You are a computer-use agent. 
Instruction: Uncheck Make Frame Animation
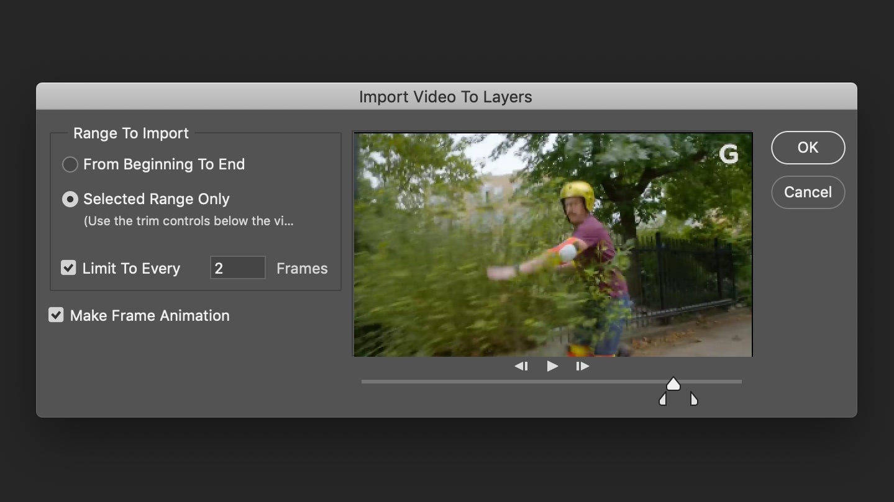coord(55,315)
